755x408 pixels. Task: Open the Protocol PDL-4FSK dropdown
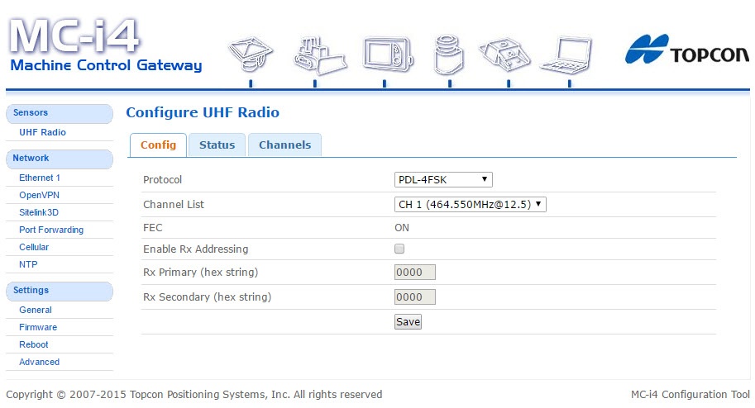tap(443, 179)
